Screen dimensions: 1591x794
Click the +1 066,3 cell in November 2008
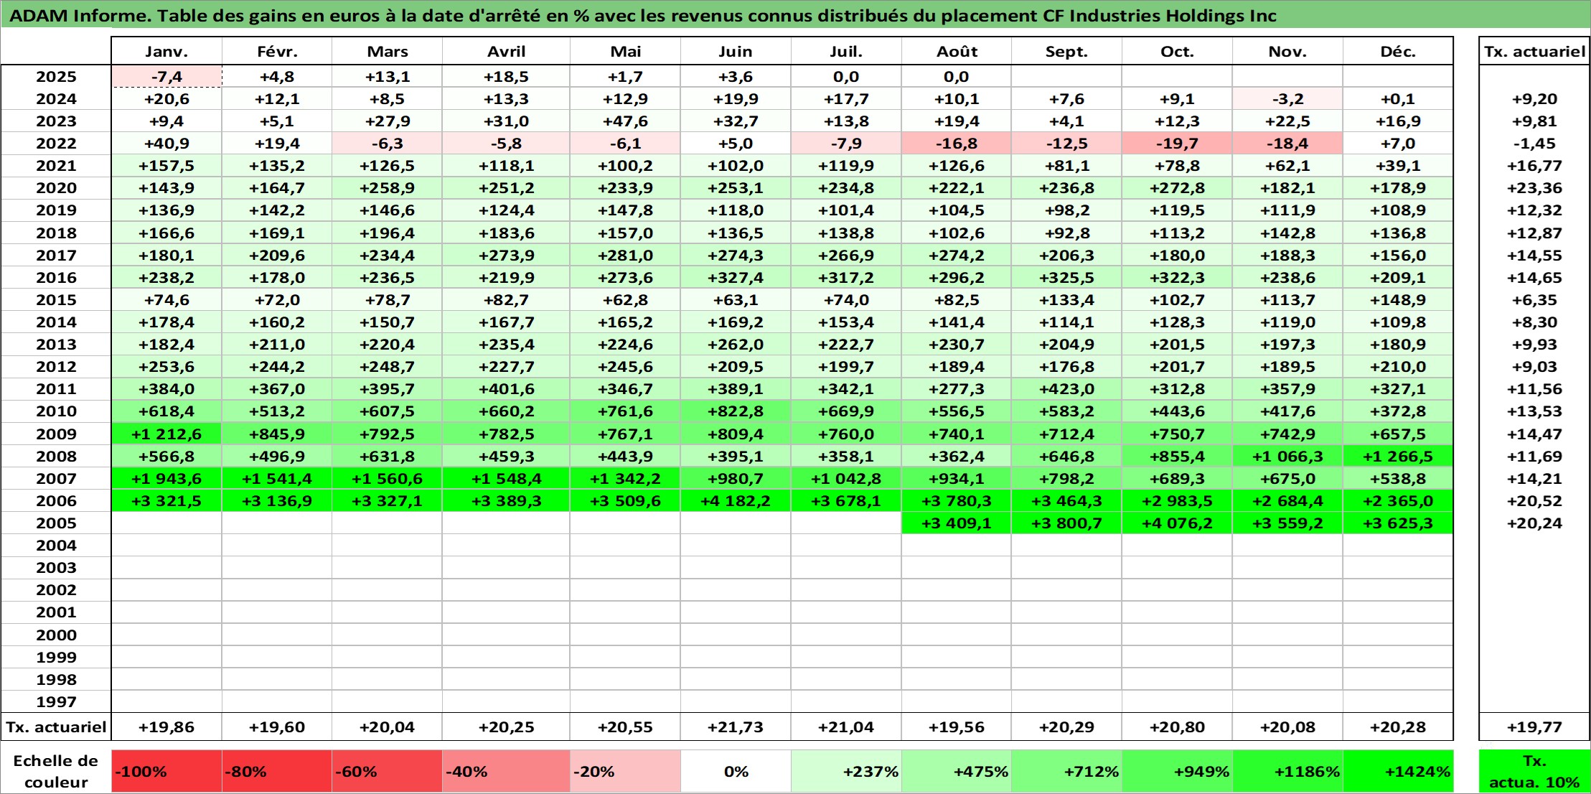coord(1287,456)
